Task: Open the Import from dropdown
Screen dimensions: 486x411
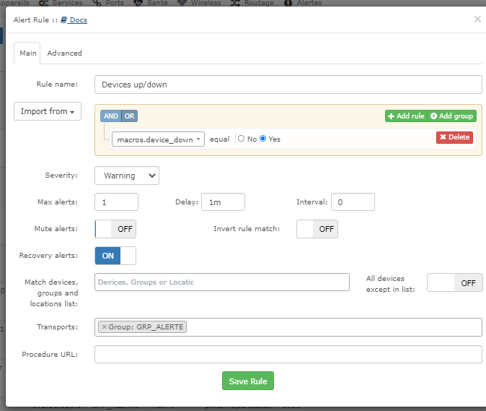Action: pos(48,111)
